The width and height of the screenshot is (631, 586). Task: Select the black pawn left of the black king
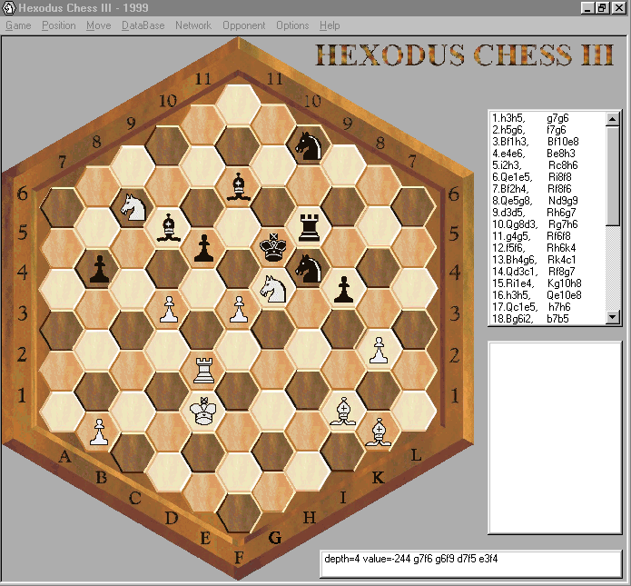[x=203, y=248]
